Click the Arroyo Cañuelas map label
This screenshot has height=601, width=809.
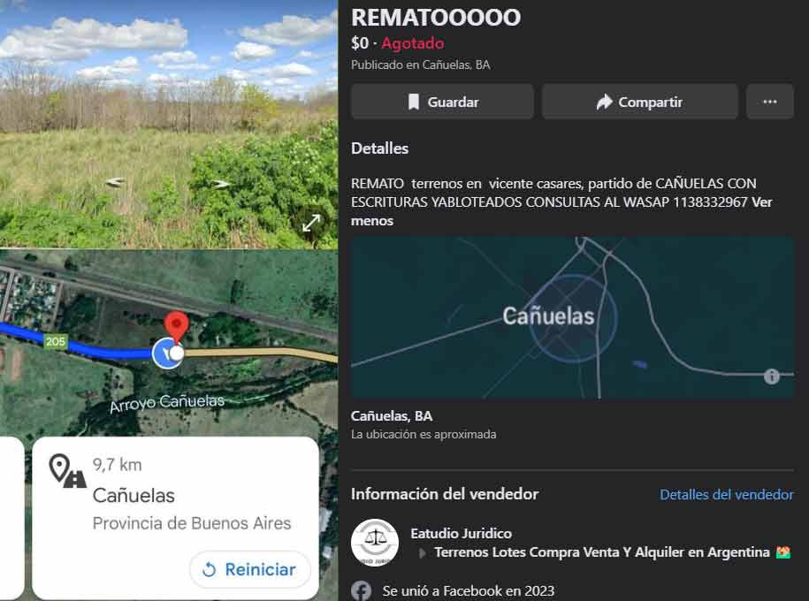point(167,402)
